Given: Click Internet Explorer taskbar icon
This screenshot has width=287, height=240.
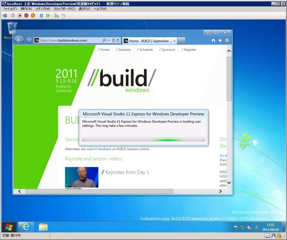Looking at the screenshot, I should point(26,227).
